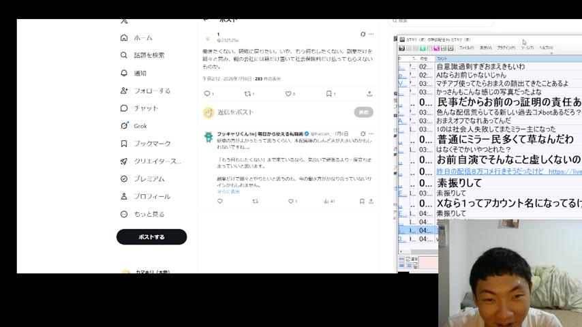582x327 pixels.
Task: Open 話題を検索 in X sidebar
Action: pyautogui.click(x=142, y=55)
